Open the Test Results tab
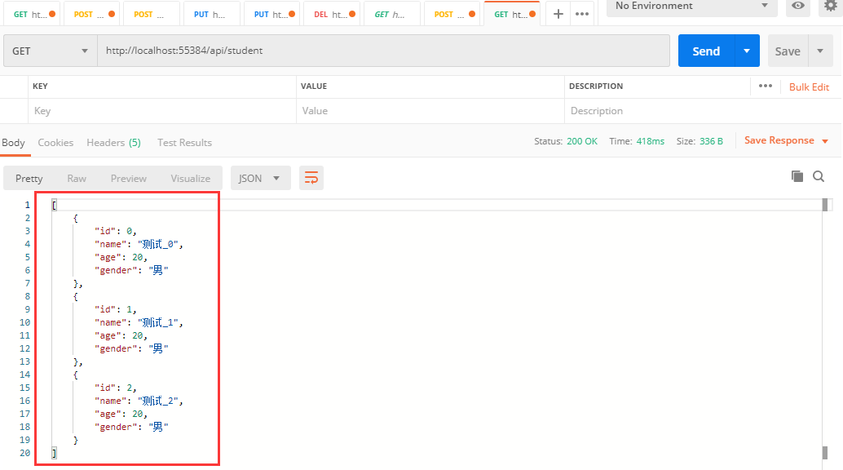 (184, 143)
